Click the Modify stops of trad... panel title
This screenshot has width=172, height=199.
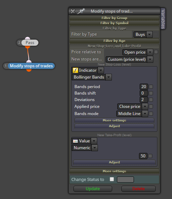[112, 11]
